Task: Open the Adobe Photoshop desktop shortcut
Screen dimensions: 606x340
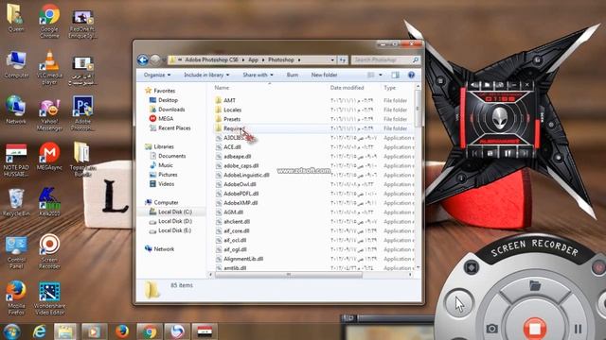Action: point(82,113)
